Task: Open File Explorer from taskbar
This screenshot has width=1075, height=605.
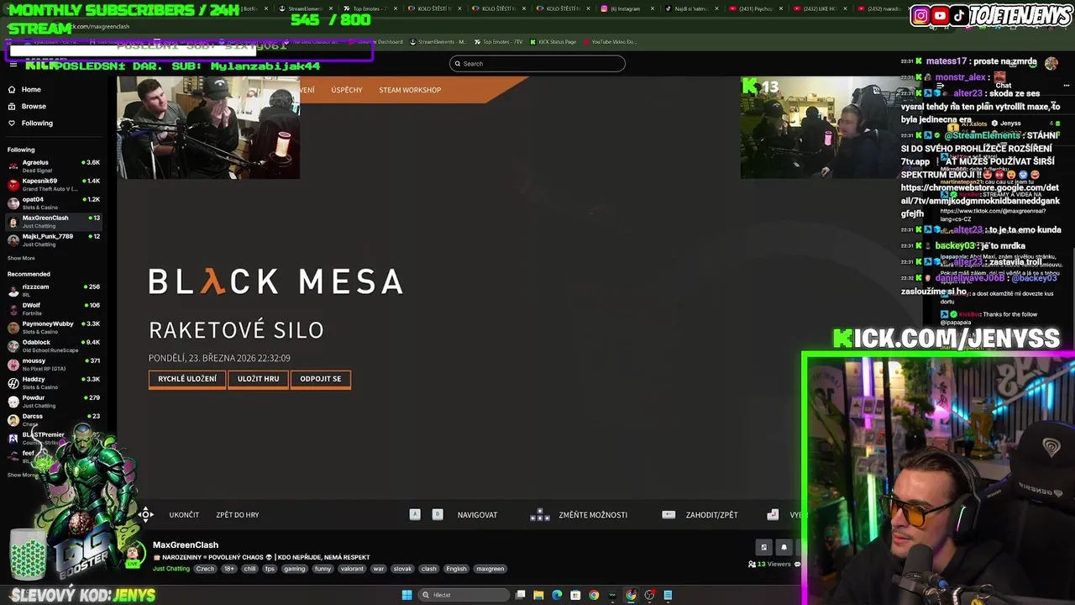Action: [538, 595]
